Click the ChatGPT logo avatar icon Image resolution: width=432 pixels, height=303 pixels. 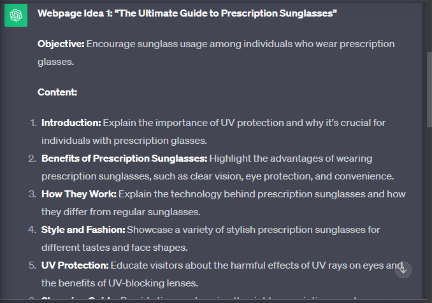(x=16, y=15)
